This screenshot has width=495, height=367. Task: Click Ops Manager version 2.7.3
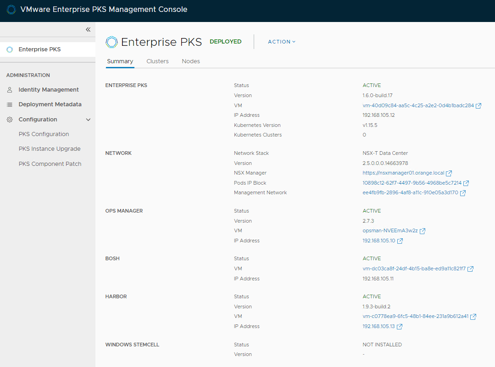368,221
